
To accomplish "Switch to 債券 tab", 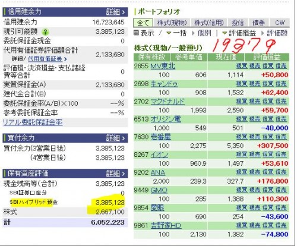I will (x=258, y=23).
